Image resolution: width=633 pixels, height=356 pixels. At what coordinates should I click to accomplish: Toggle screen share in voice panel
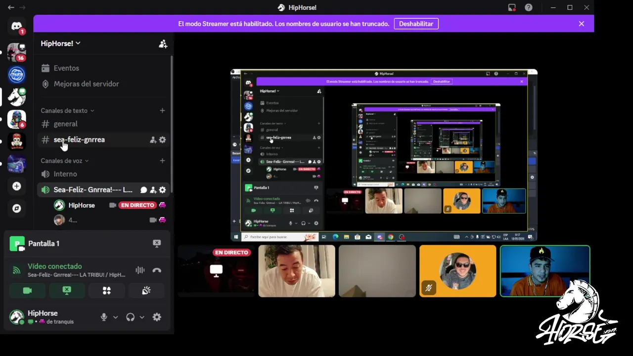click(x=67, y=291)
